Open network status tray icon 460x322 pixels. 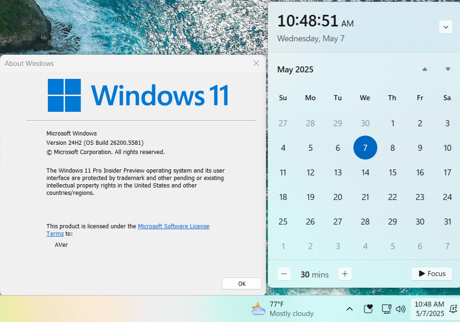(386, 309)
